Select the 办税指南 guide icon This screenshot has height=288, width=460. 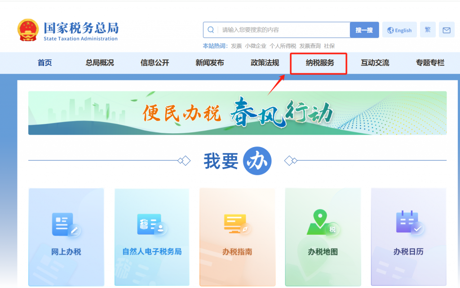point(237,222)
